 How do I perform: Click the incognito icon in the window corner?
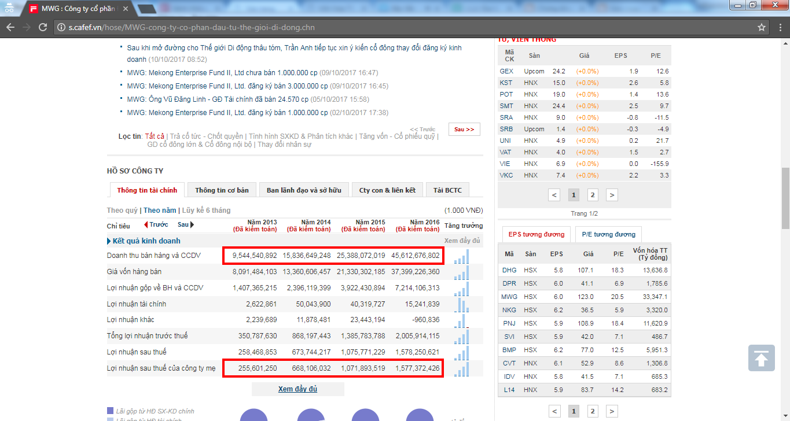(x=9, y=8)
